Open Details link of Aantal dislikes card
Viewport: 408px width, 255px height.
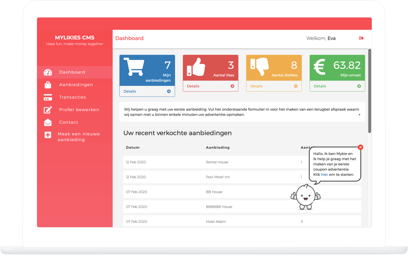tap(256, 86)
